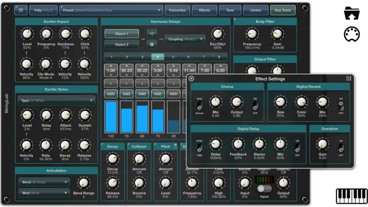The width and height of the screenshot is (368, 207).
Task: Select the round drum icon beside Object 2
Action: (x=152, y=44)
